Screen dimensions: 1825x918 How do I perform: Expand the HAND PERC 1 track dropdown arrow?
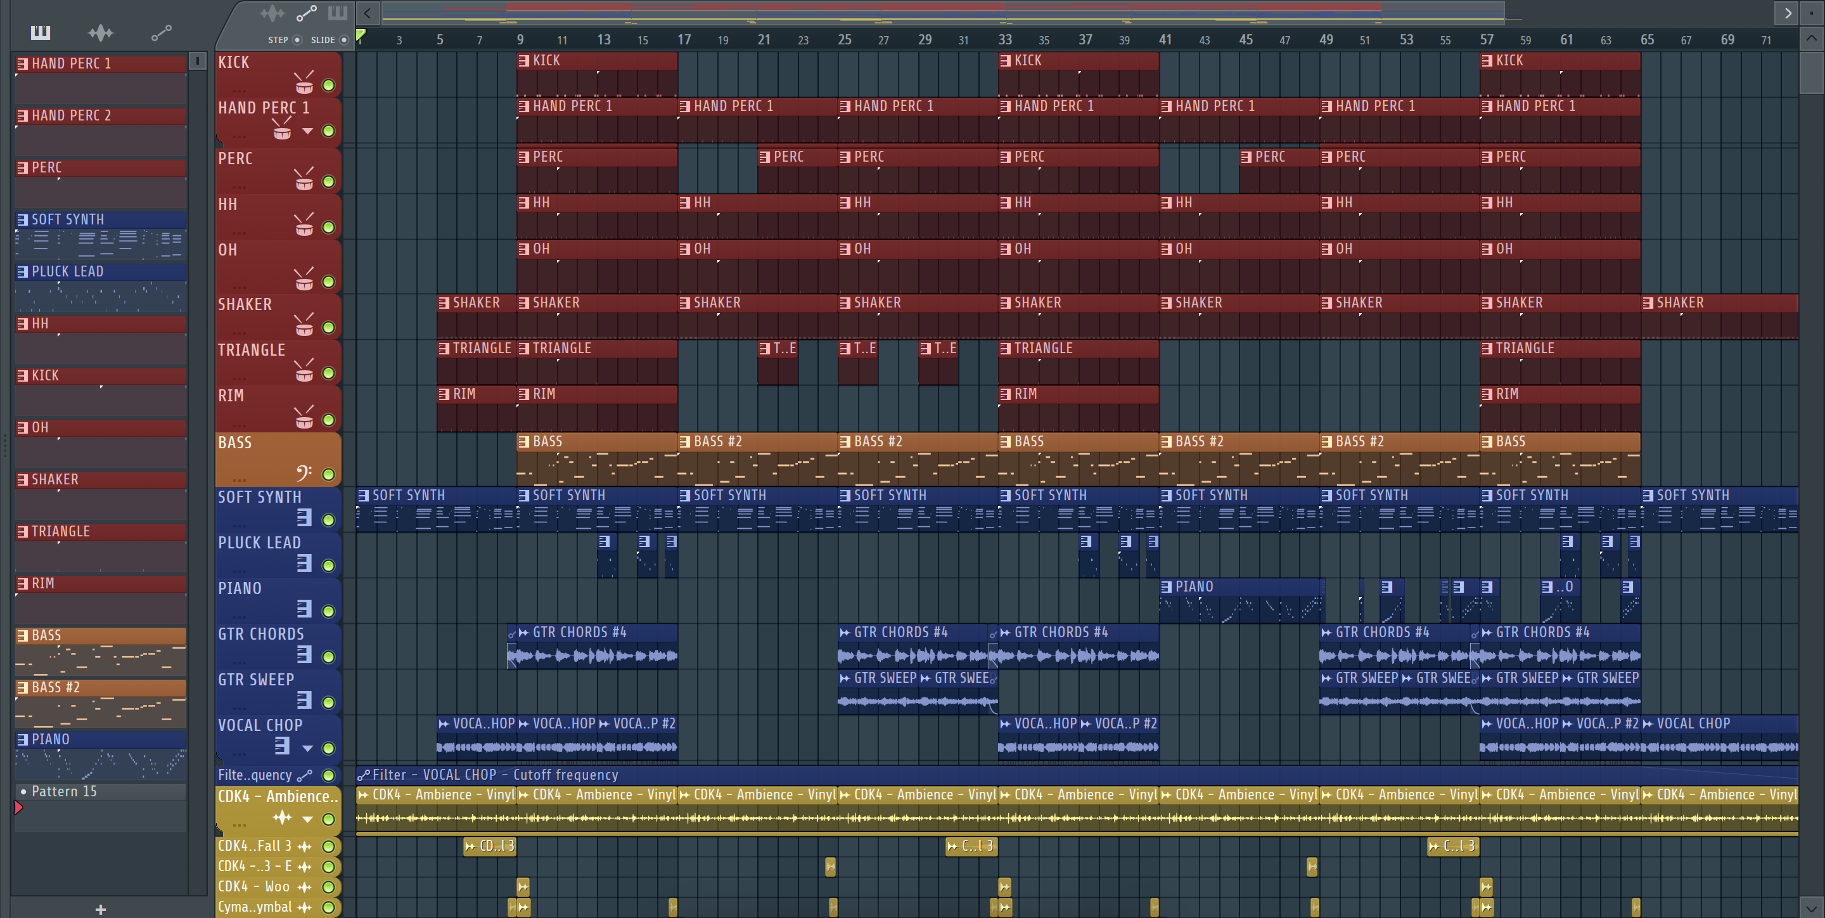click(x=307, y=131)
